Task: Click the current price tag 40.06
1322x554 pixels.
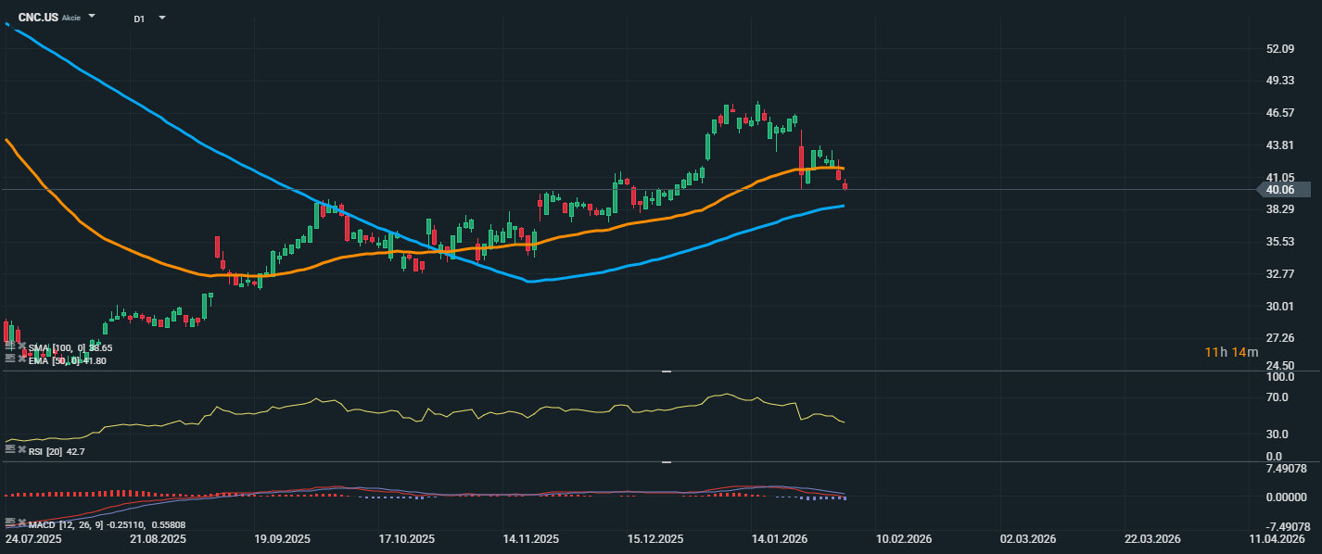Action: pos(1285,190)
